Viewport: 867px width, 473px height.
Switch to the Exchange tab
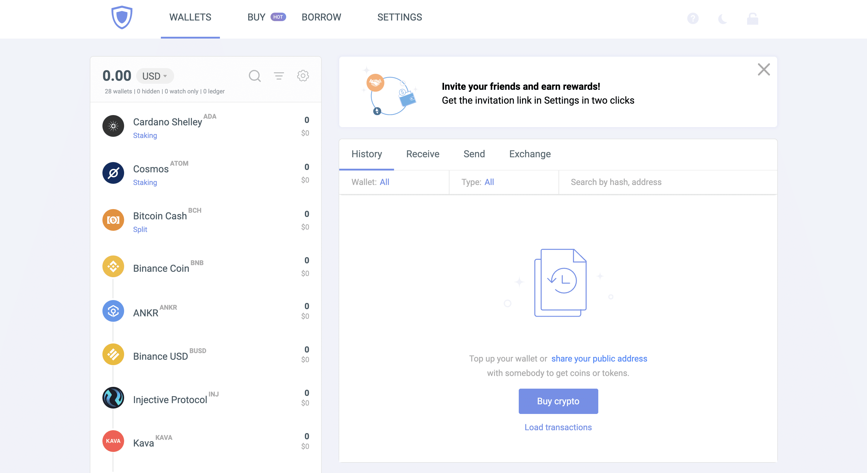530,154
